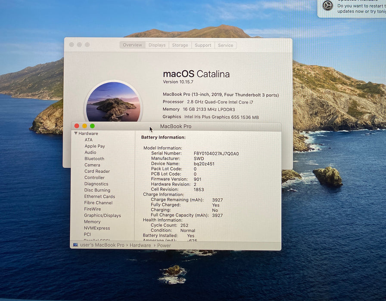Select Apple Pay in the sidebar
Viewport: 386px width, 301px height.
coord(94,146)
